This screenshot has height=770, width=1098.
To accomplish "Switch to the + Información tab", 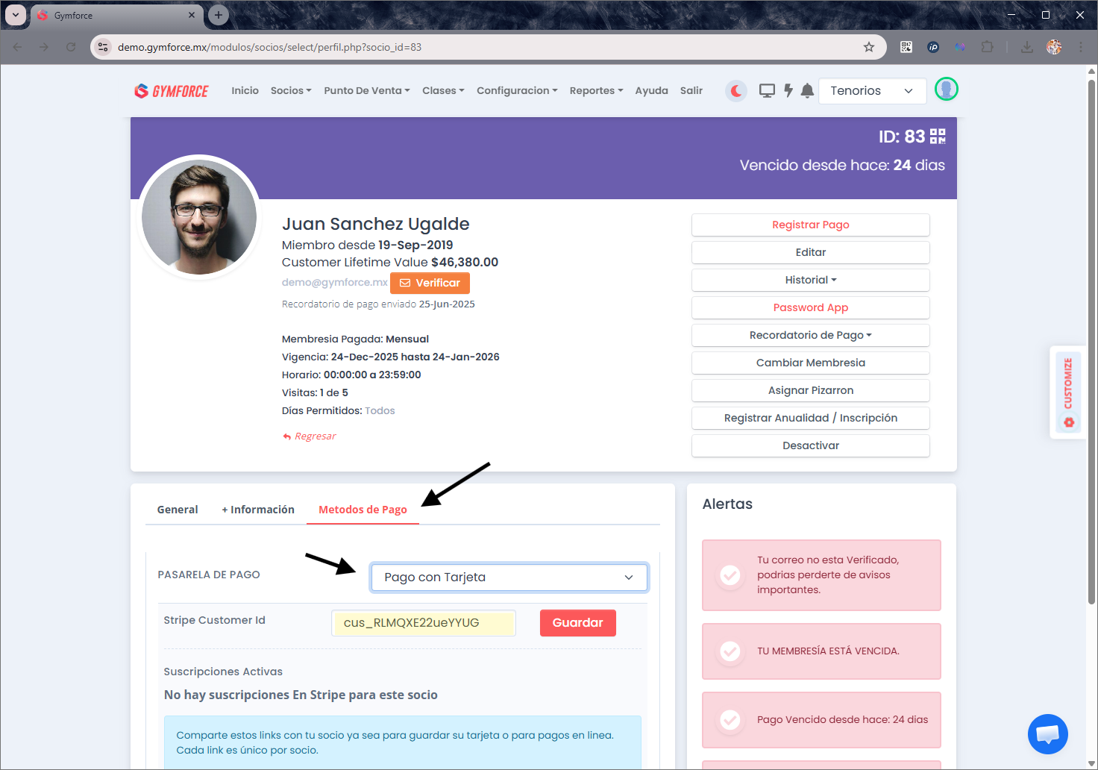I will point(257,509).
